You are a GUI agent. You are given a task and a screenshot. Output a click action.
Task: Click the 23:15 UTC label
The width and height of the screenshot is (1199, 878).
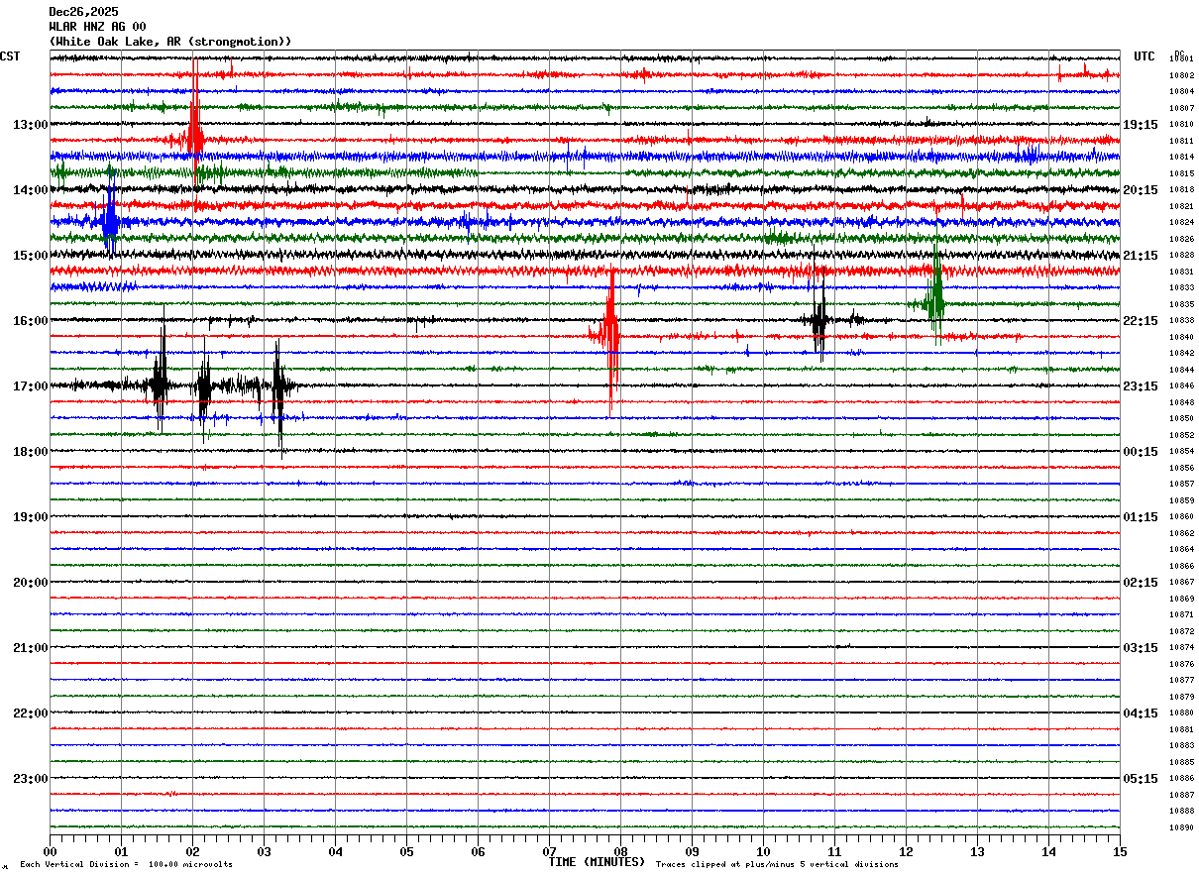click(1141, 386)
